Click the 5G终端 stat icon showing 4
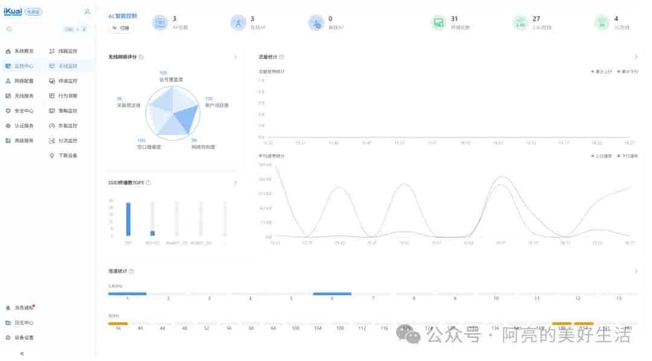The height and width of the screenshot is (361, 652). 601,23
